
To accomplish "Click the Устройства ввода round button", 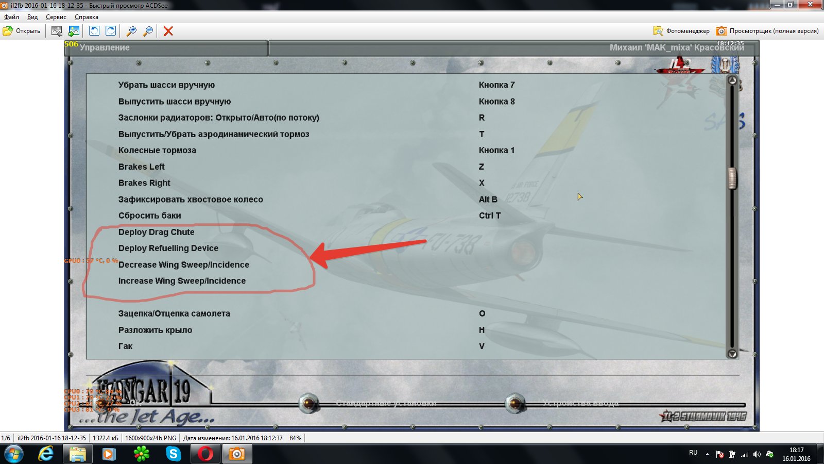I will 515,403.
